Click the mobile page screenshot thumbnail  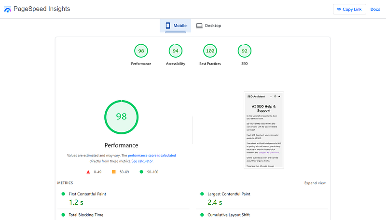(263, 130)
